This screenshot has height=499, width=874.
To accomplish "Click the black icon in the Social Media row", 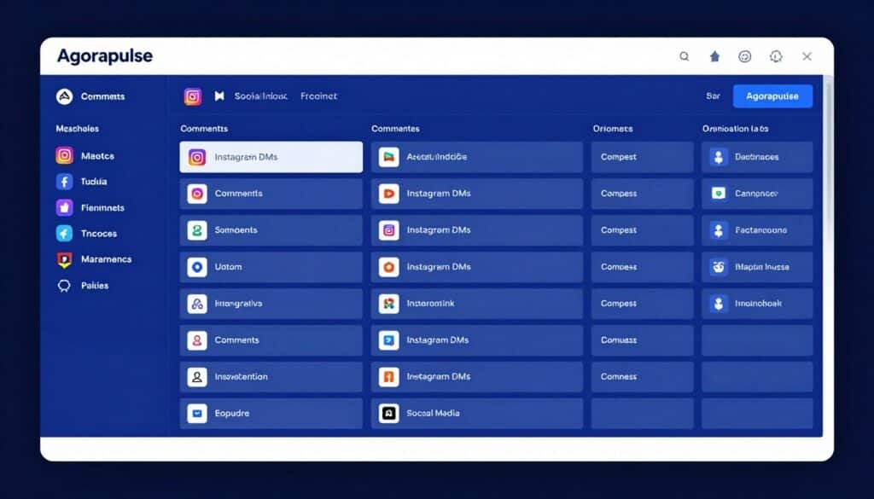I will point(389,413).
